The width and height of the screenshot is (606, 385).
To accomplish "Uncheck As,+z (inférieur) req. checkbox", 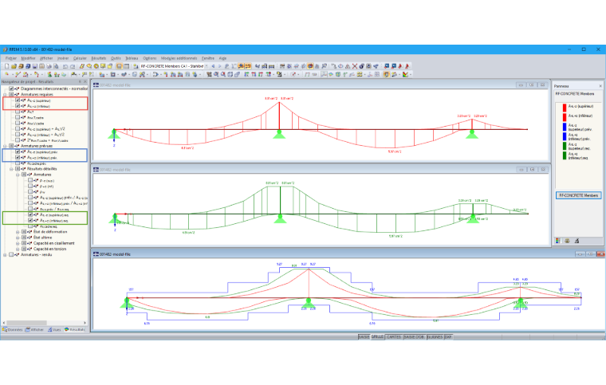I will pos(30,221).
